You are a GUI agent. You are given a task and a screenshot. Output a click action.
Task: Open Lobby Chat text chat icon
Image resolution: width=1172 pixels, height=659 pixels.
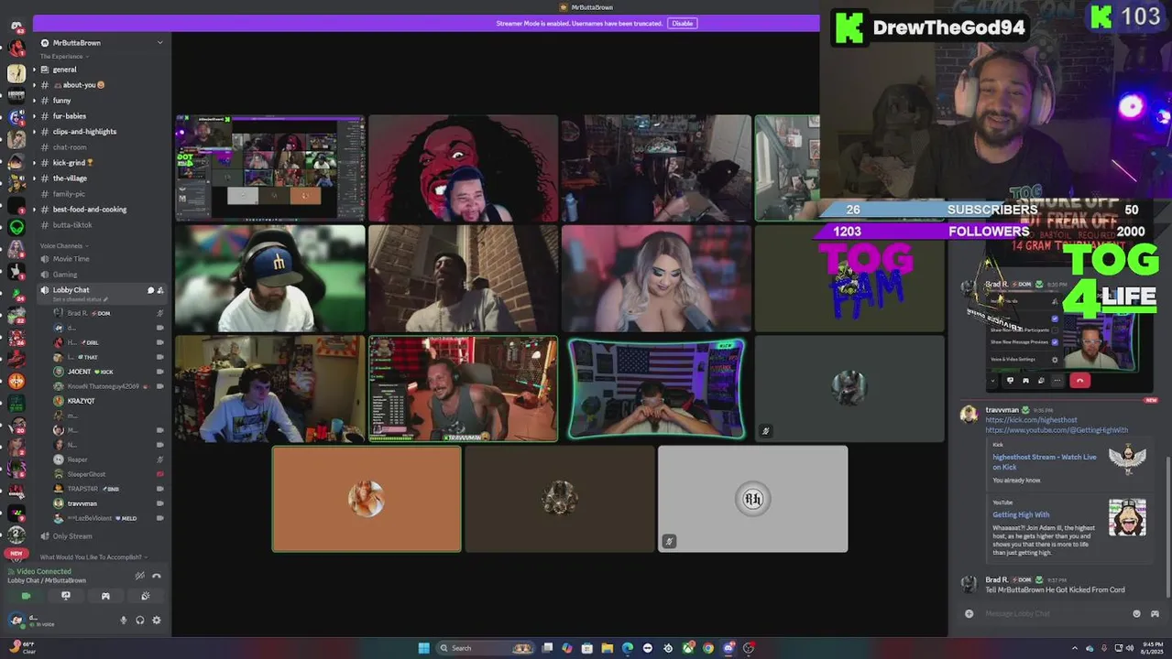click(x=150, y=290)
